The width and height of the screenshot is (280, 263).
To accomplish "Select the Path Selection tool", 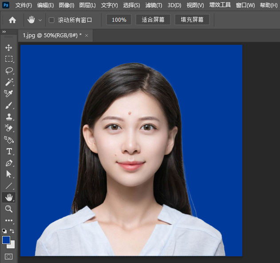I will point(8,174).
